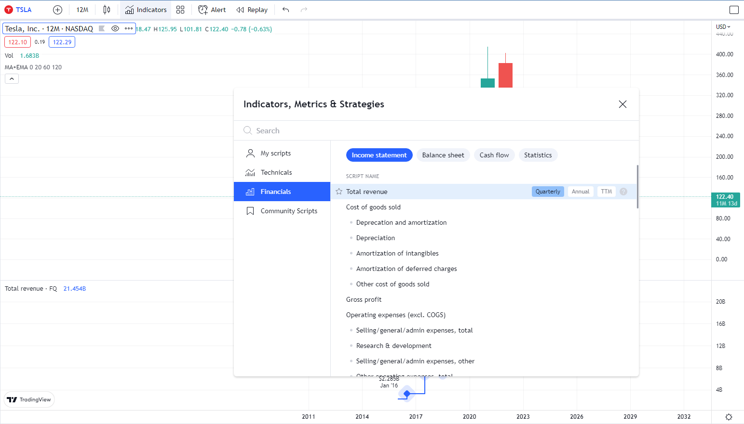Add a compare symbol with plus icon
The image size is (744, 424).
57,10
